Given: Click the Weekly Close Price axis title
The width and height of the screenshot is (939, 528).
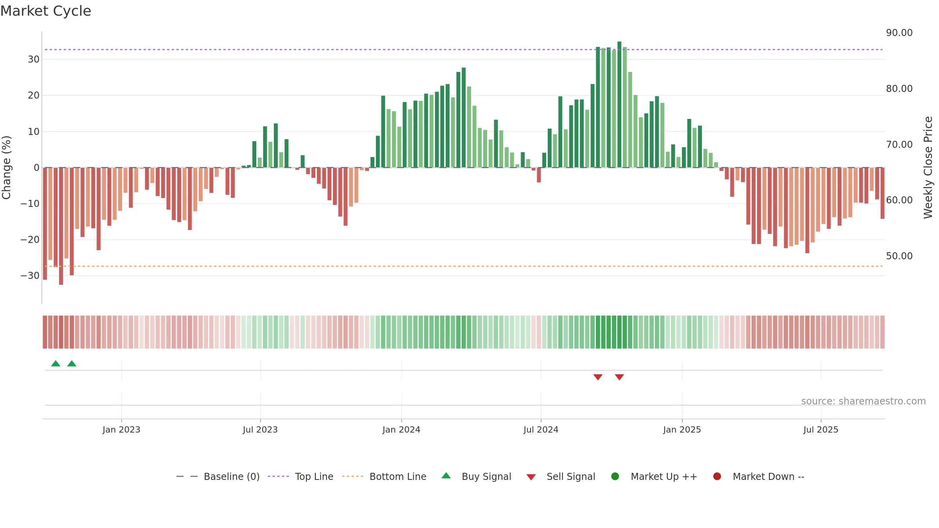Looking at the screenshot, I should coord(928,167).
